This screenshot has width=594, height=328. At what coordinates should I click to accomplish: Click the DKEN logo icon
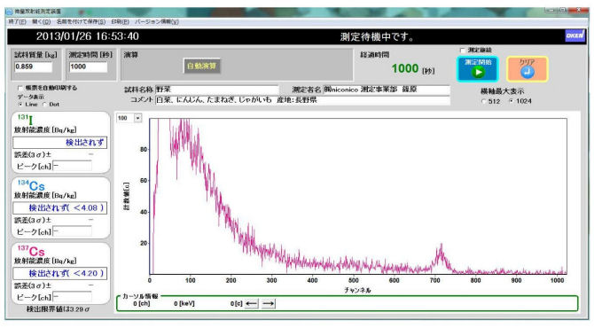574,35
